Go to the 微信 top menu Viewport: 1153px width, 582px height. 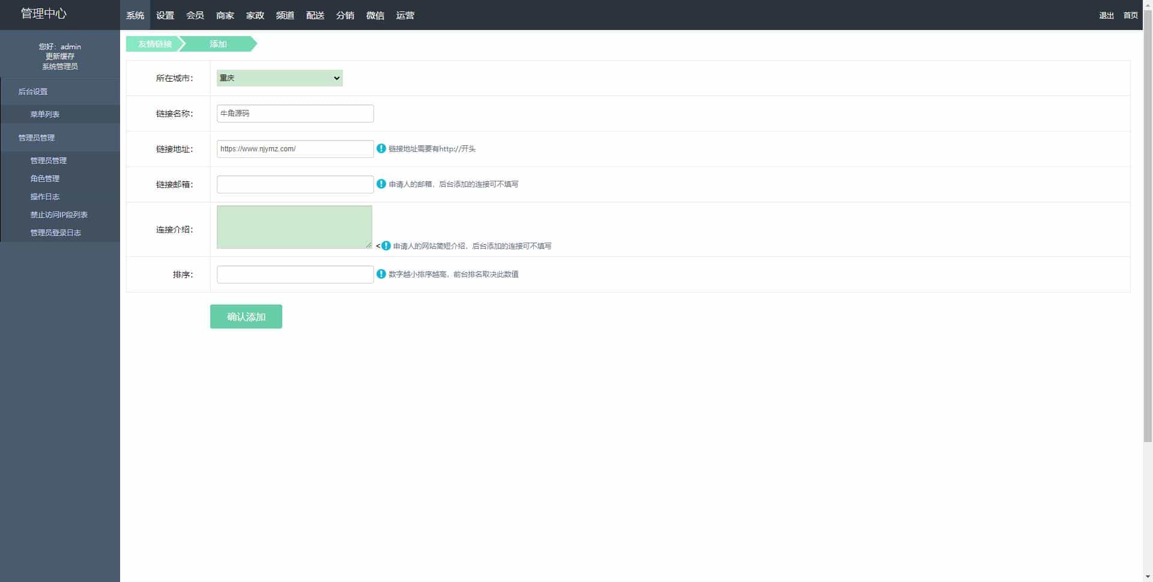tap(375, 15)
